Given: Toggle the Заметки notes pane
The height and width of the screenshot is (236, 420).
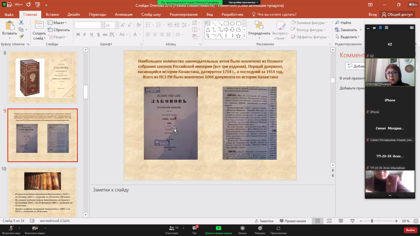Looking at the screenshot, I should point(264,221).
